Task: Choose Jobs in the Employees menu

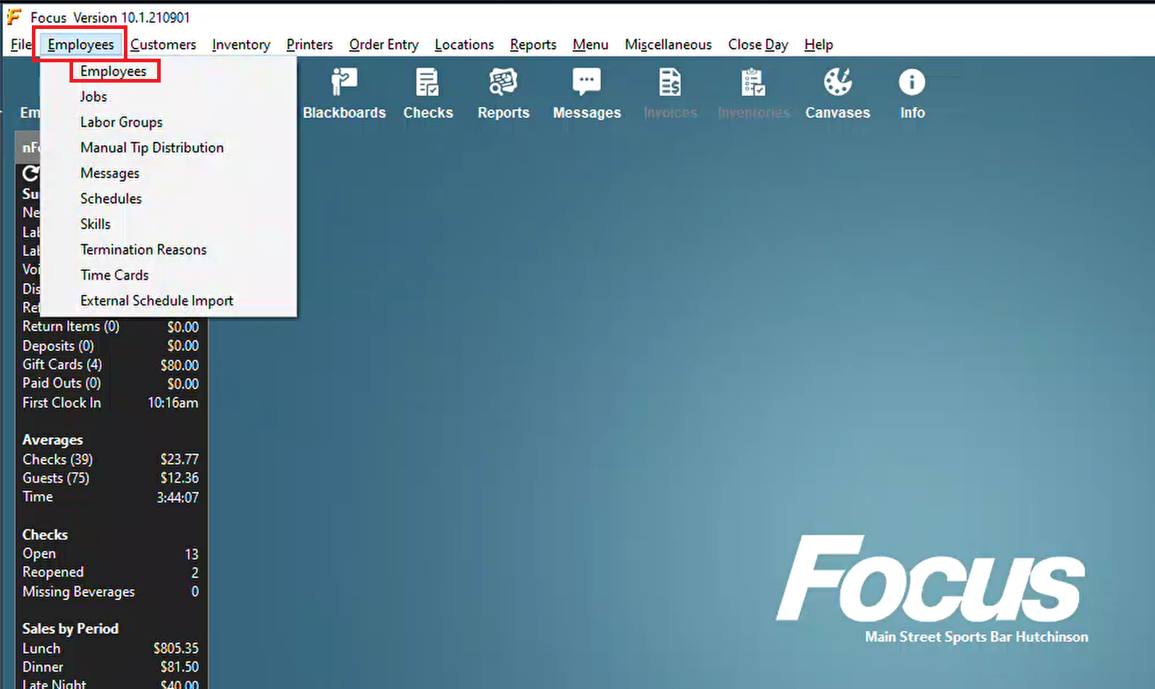Action: 93,96
